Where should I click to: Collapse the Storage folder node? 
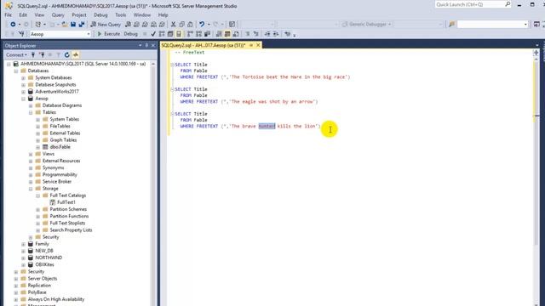[31, 189]
